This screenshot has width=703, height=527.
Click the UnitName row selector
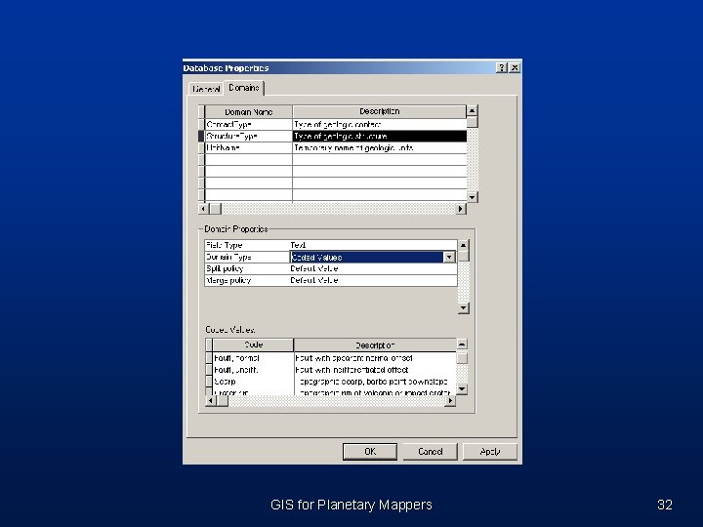click(x=201, y=147)
